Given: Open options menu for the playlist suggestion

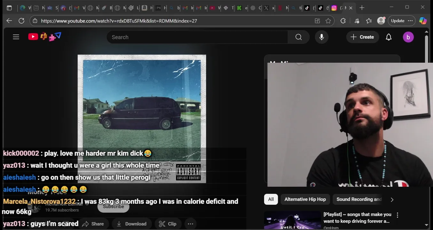Looking at the screenshot, I should pyautogui.click(x=397, y=215).
